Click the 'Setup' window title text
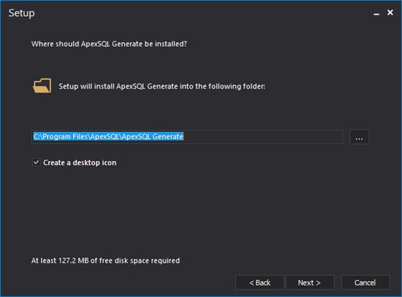 click(21, 13)
